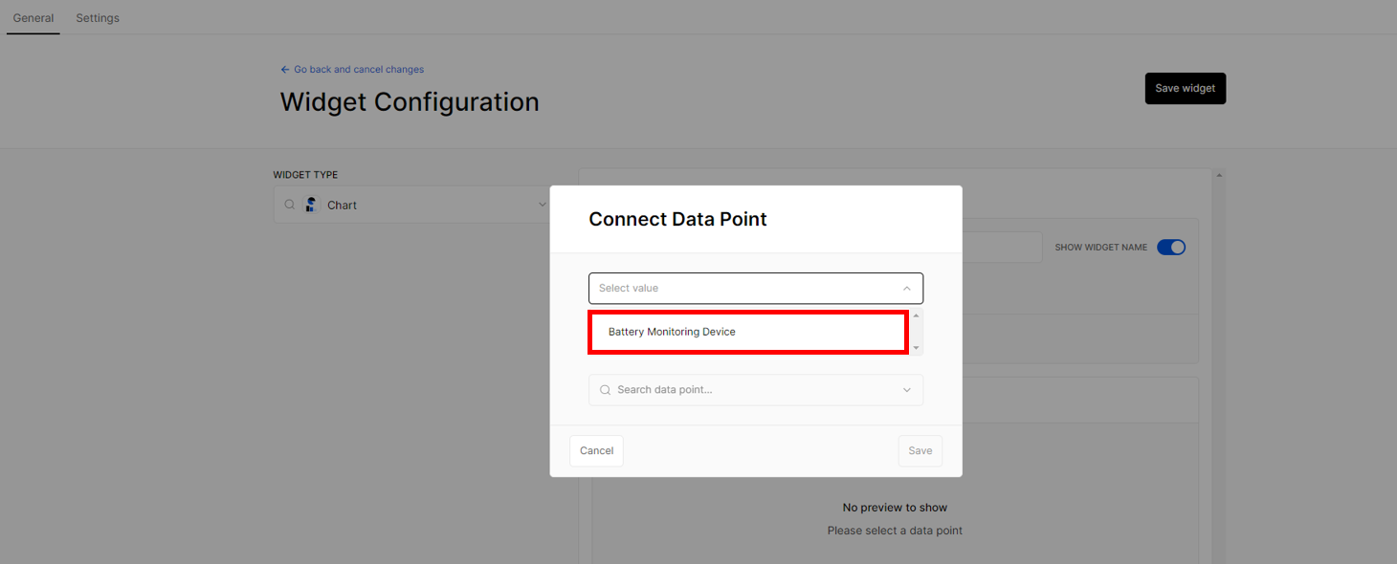Collapse the Select value chevron
The height and width of the screenshot is (564, 1397).
(x=907, y=288)
